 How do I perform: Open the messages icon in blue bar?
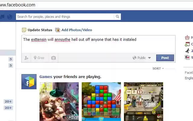click(x=2, y=17)
